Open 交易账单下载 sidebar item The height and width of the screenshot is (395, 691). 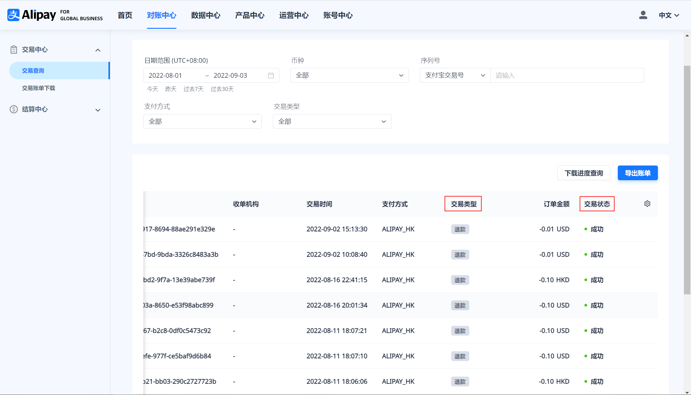coord(39,88)
